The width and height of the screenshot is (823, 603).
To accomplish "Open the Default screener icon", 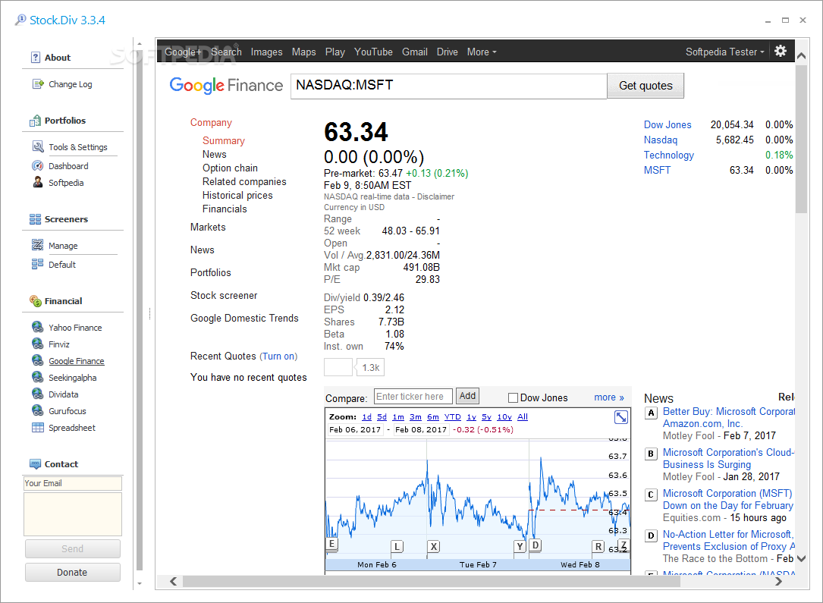I will point(38,264).
